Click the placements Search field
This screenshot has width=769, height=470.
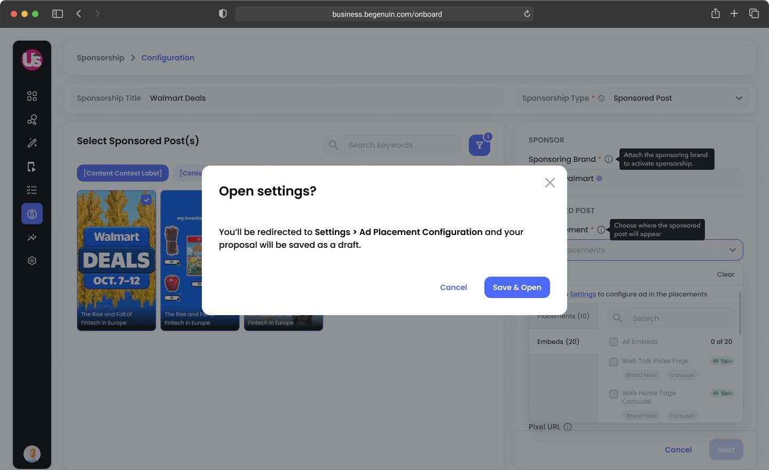tap(681, 318)
